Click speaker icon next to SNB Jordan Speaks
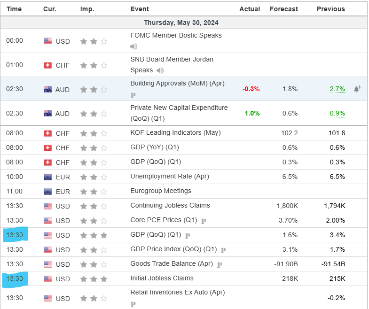 click(160, 70)
